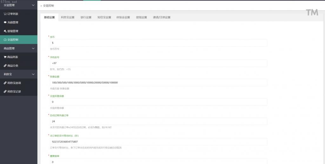Click the shopping cart icon beside 商品列表
Image resolution: width=325 pixels, height=164 pixels.
[x=5, y=57]
